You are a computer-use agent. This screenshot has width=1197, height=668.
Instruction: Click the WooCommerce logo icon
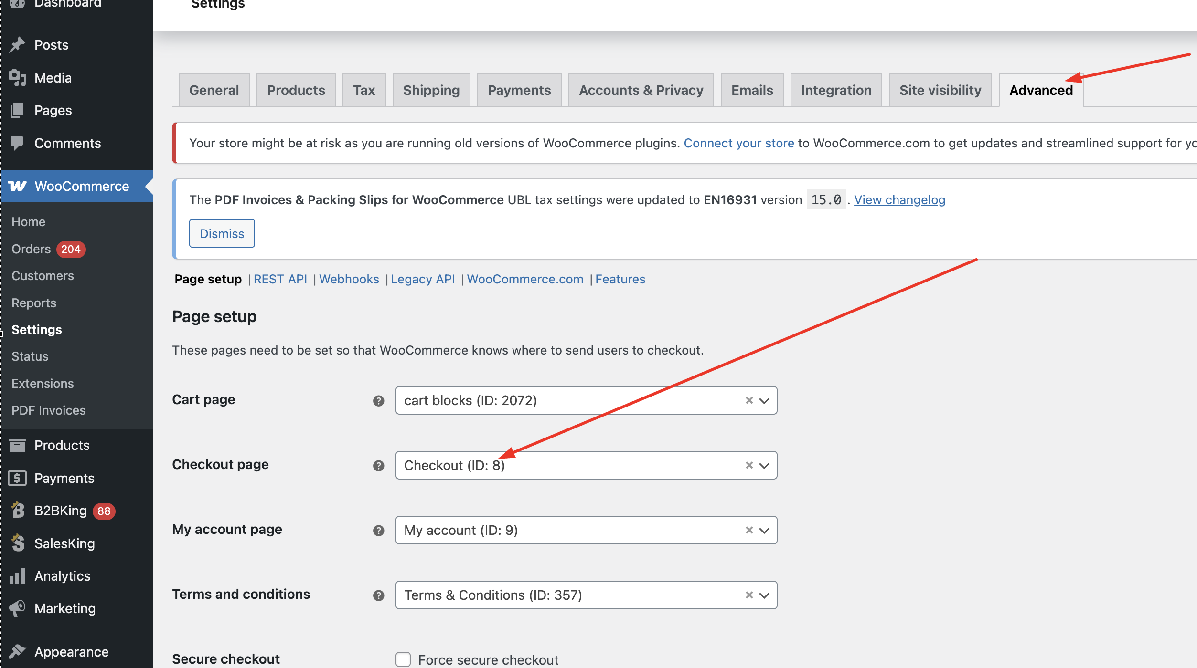point(17,186)
